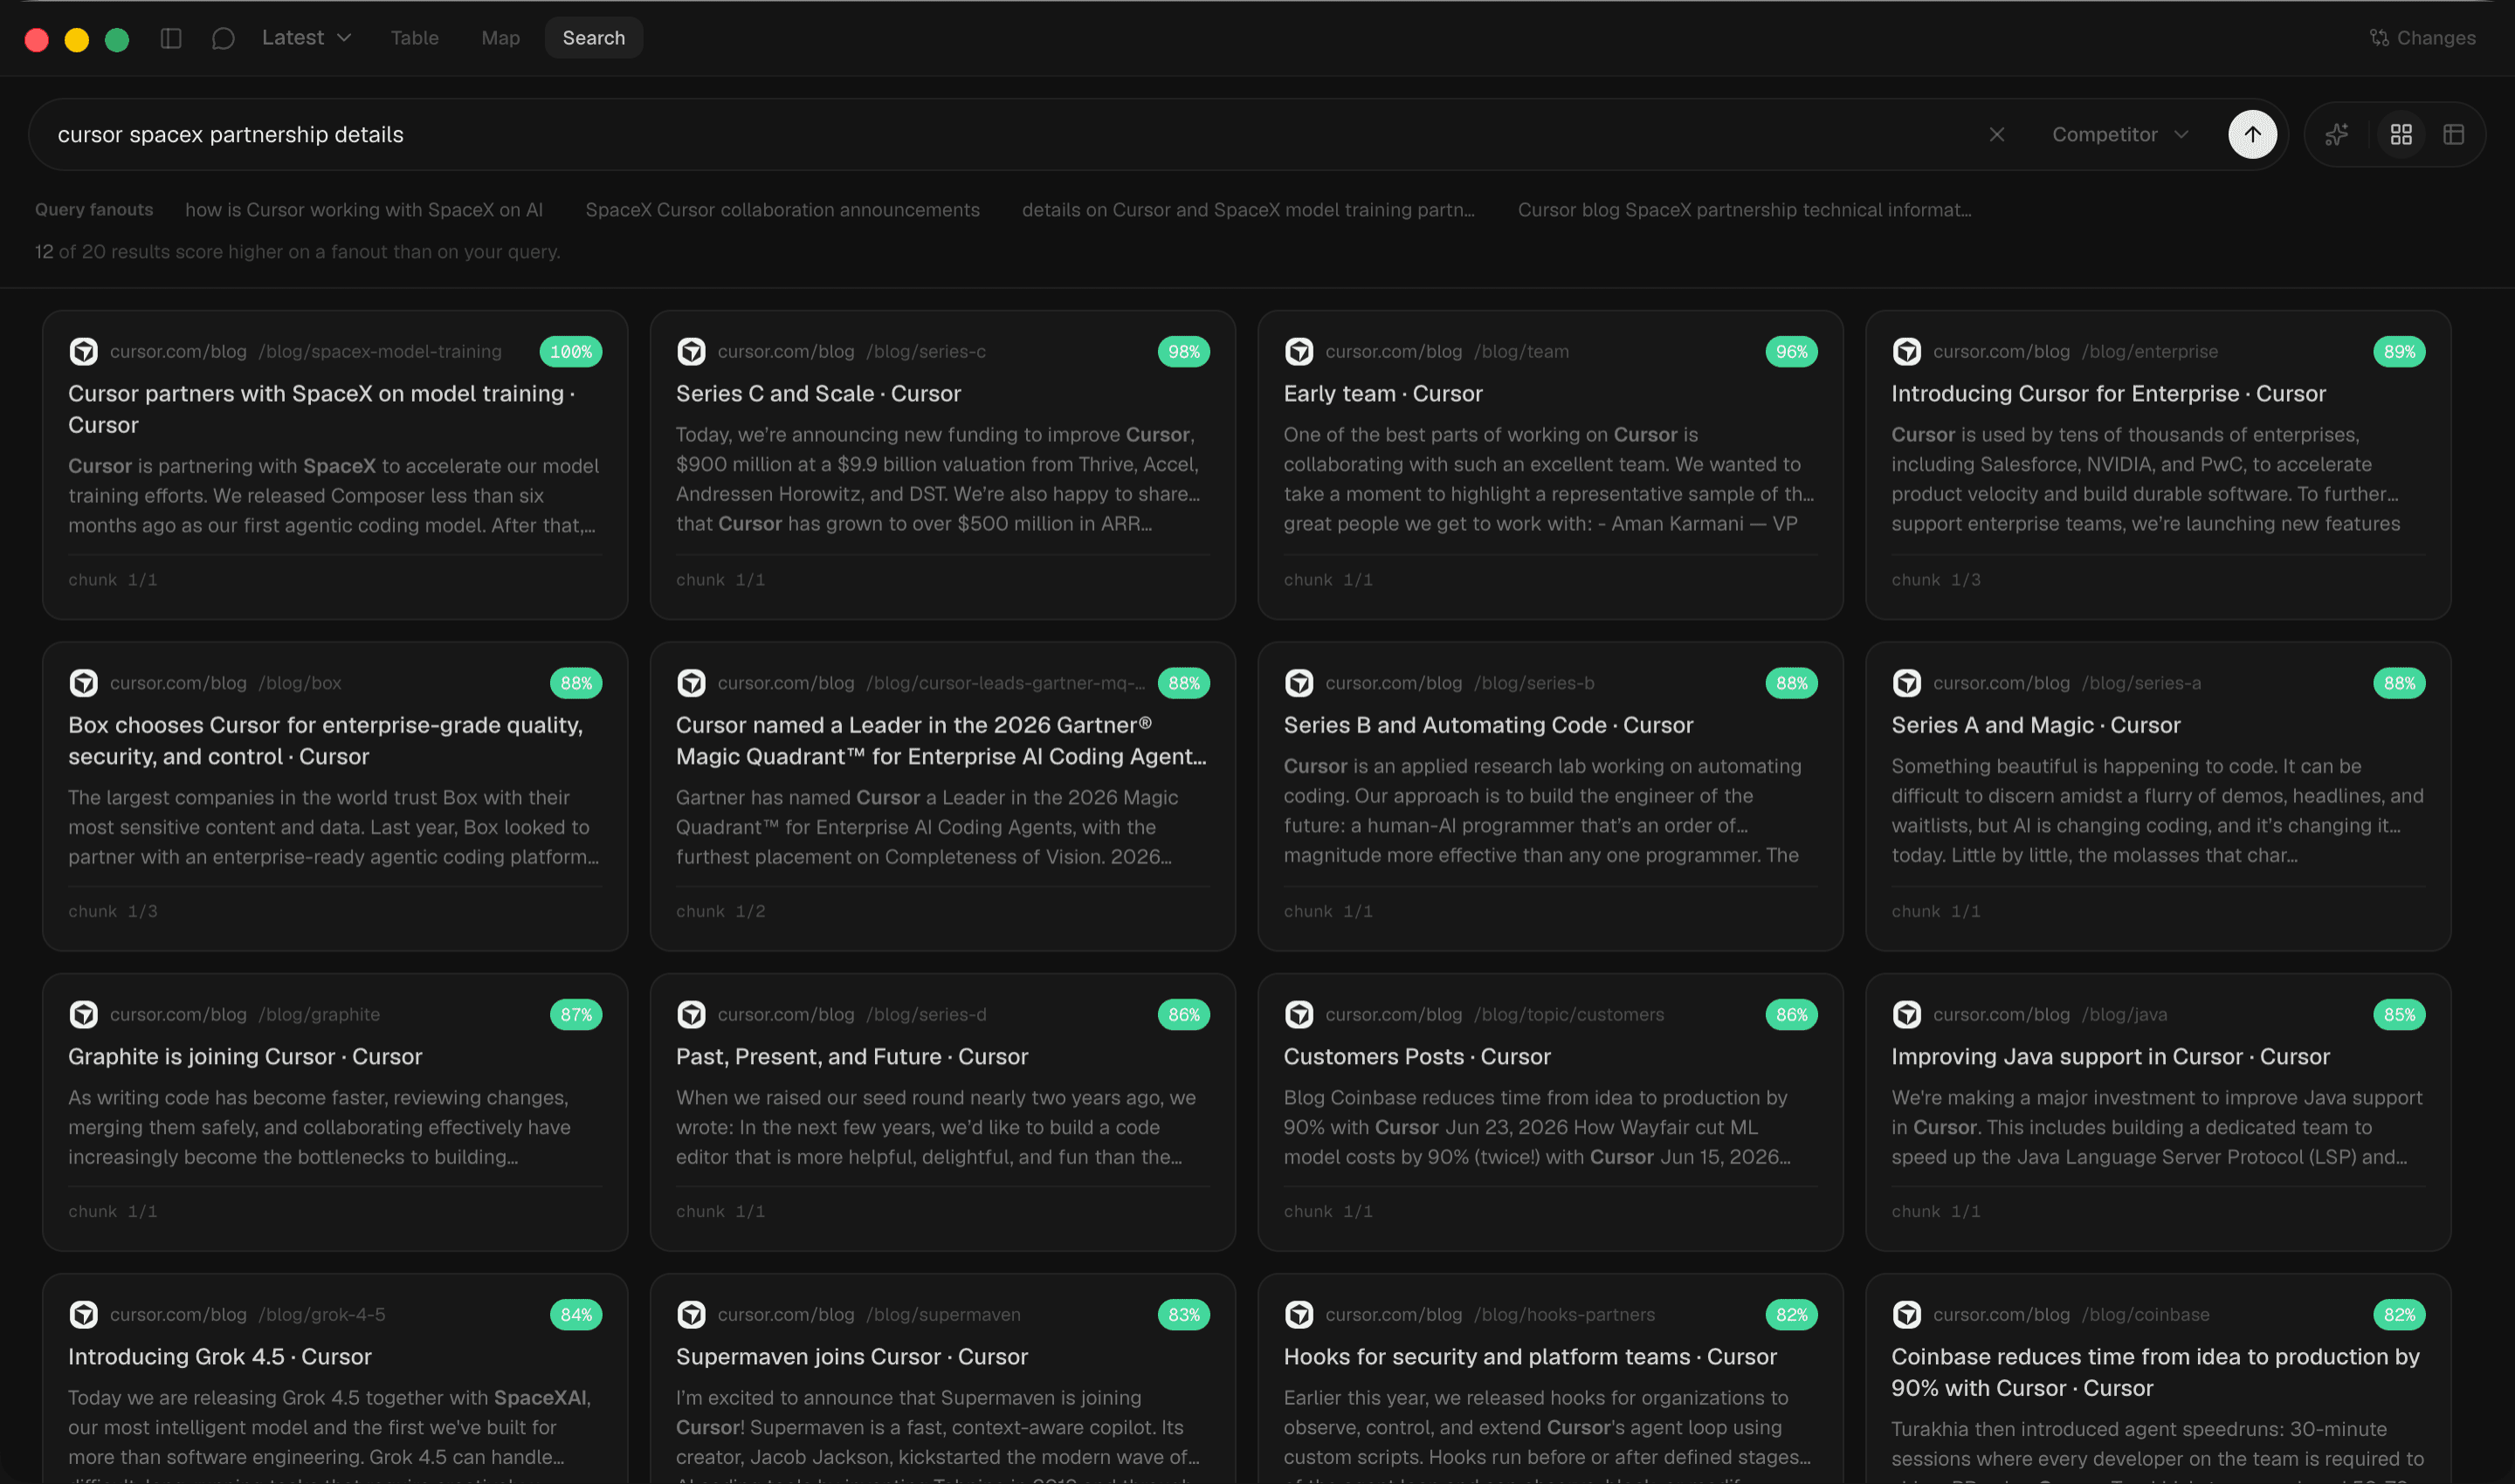Click Cursor logo on /blog/graphite card
2515x1484 pixels.
pos(83,1014)
